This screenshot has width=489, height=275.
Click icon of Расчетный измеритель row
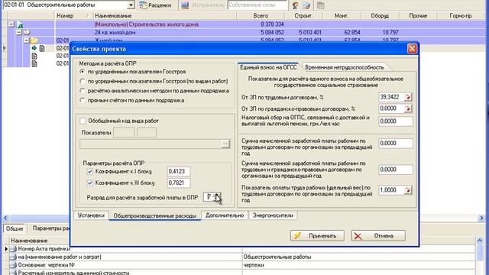(13, 273)
